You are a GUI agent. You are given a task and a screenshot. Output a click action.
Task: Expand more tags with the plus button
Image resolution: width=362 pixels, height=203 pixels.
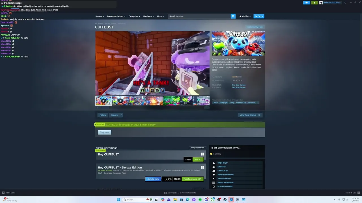click(258, 103)
